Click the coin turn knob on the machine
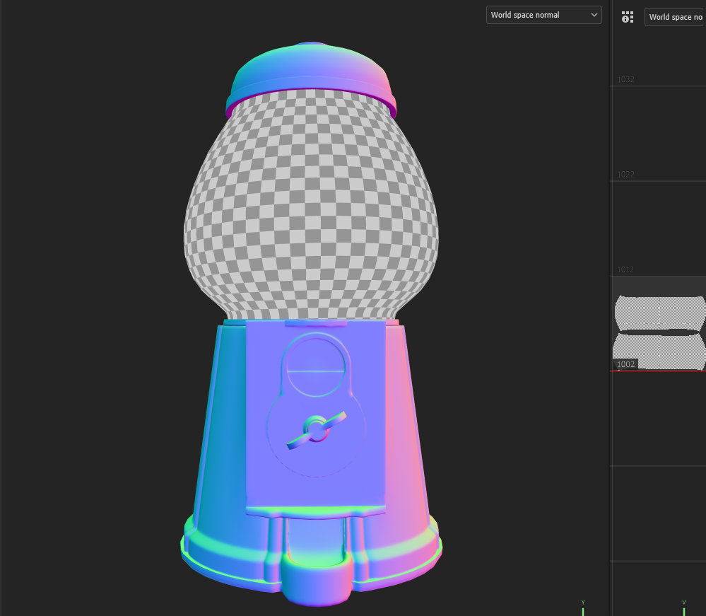The width and height of the screenshot is (706, 616). (317, 428)
